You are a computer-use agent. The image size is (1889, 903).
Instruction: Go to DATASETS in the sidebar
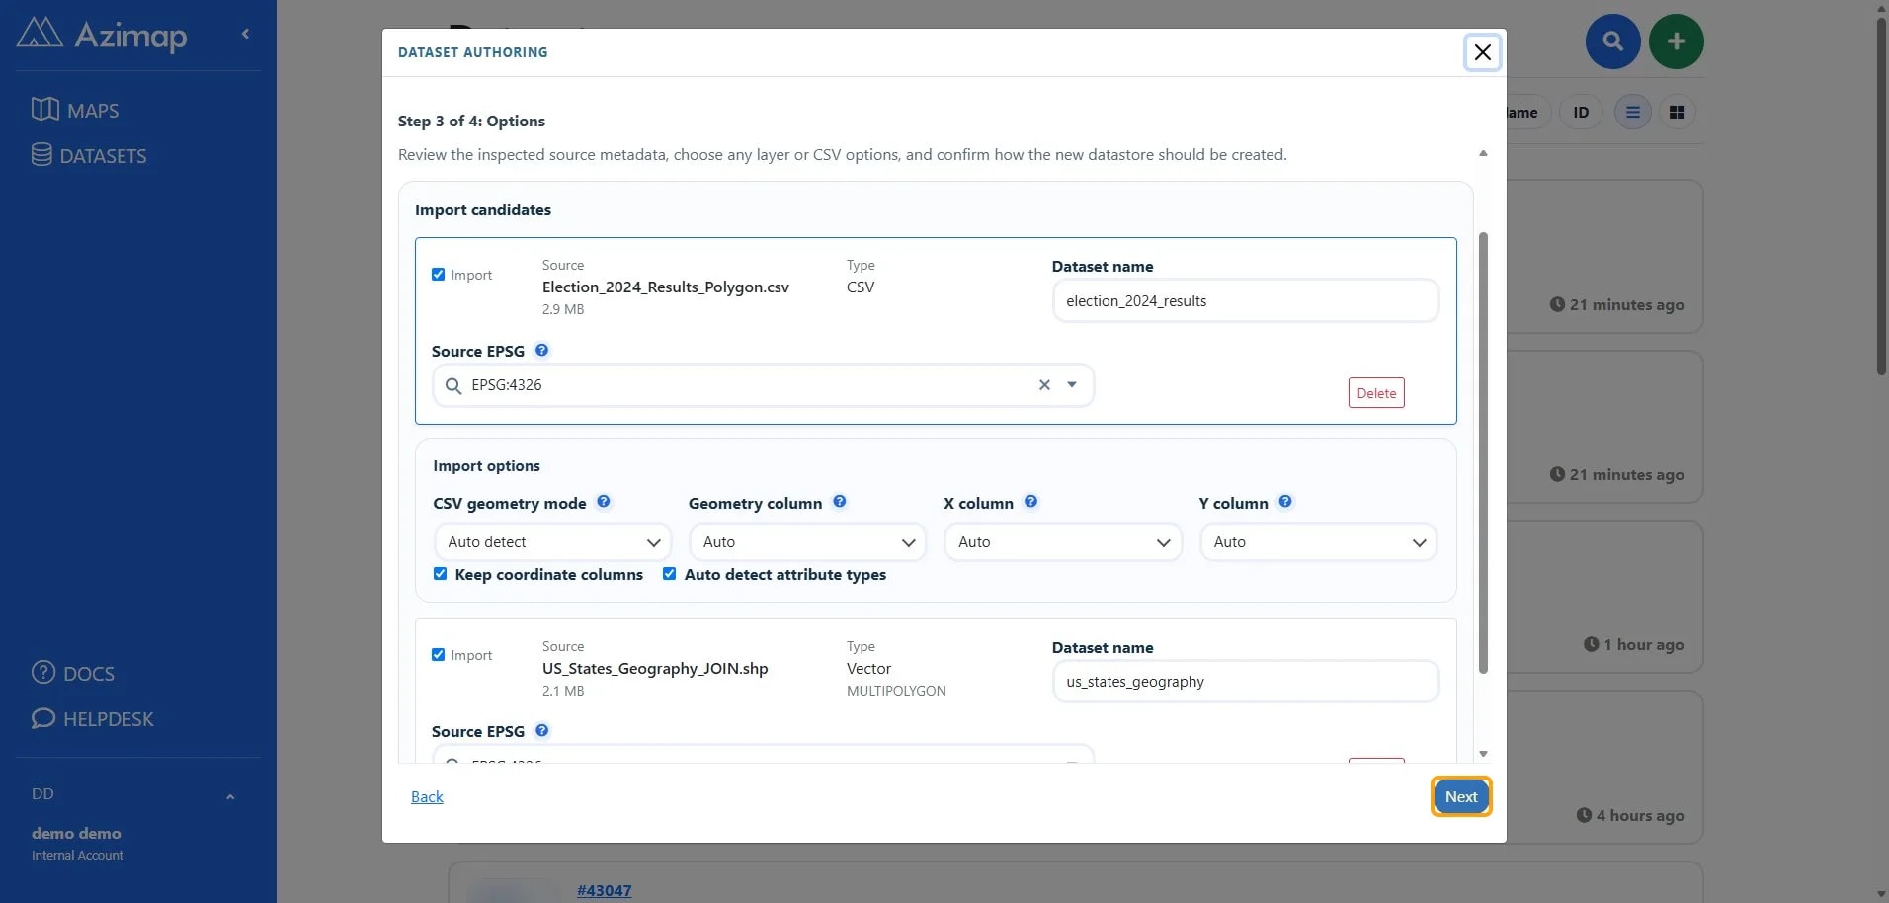89,155
